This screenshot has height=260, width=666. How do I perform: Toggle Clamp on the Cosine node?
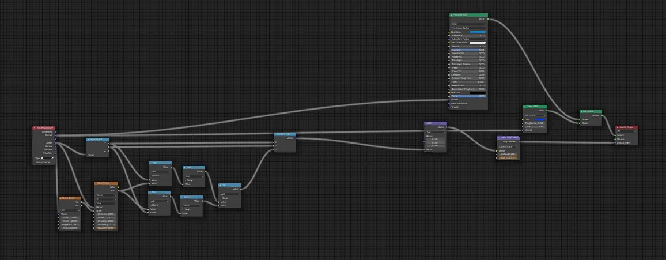coord(186,210)
